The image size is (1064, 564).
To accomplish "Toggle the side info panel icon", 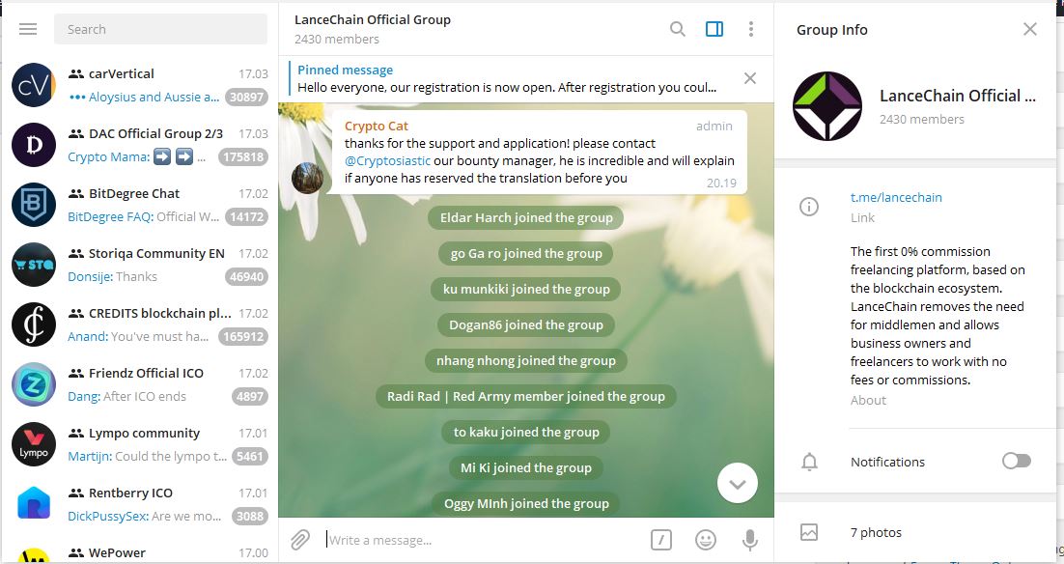I will [714, 29].
